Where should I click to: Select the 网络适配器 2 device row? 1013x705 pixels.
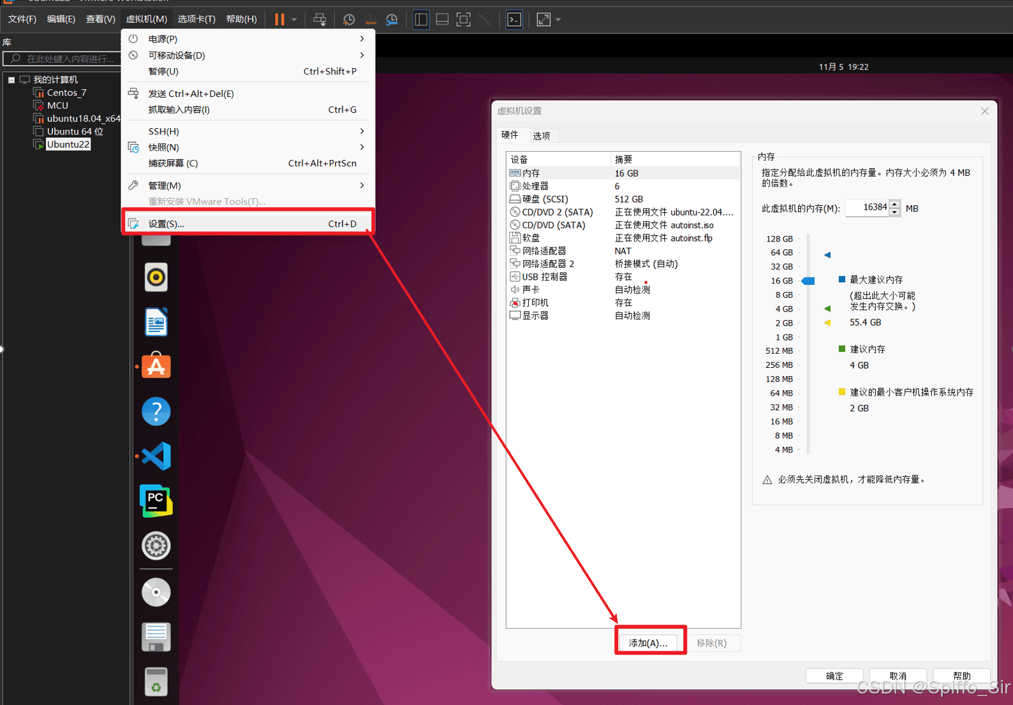624,264
